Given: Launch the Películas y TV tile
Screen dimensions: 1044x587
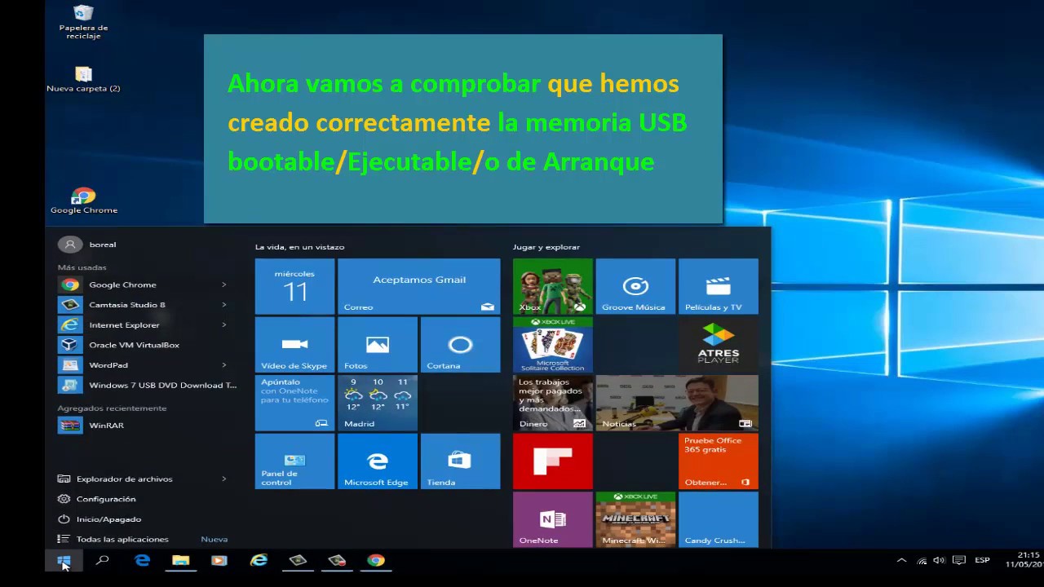Looking at the screenshot, I should point(718,286).
